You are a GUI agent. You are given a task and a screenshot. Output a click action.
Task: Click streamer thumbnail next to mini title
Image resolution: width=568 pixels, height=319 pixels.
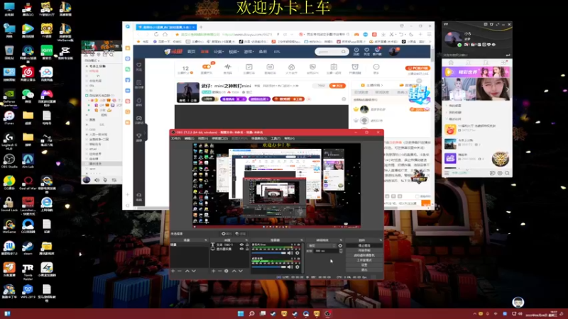[187, 93]
